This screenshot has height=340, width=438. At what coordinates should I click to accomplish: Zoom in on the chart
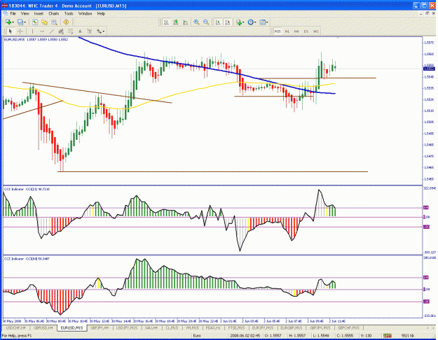point(197,22)
